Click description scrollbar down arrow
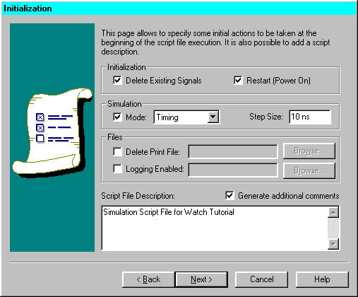 click(x=333, y=244)
